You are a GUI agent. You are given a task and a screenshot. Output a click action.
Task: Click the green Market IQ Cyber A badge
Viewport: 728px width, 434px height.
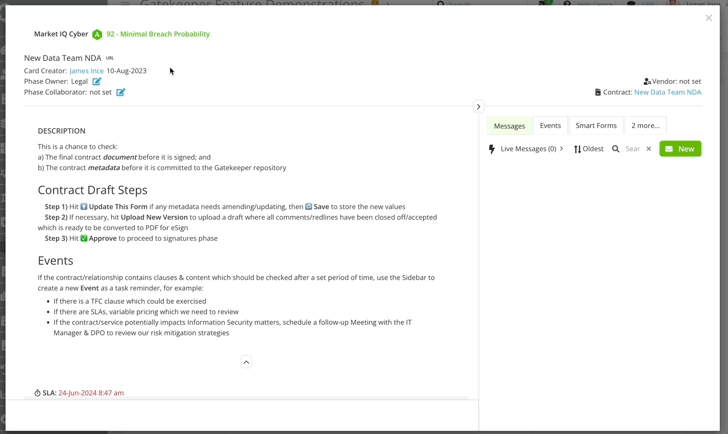click(97, 34)
